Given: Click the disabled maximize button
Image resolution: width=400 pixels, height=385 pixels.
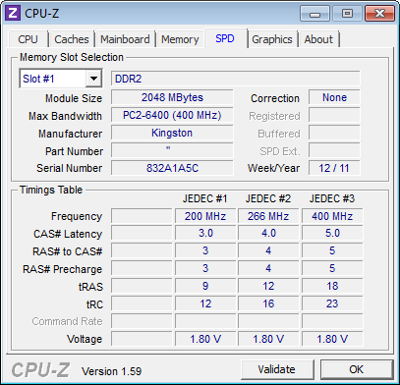Looking at the screenshot, I should click(x=347, y=14).
